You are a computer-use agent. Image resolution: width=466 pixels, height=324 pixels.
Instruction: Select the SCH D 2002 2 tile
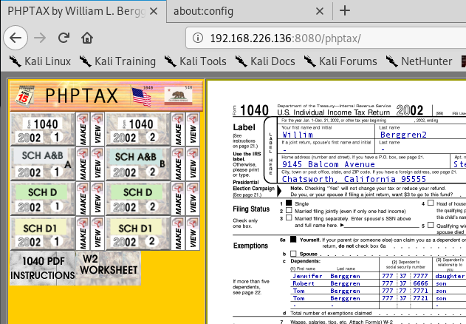138,199
